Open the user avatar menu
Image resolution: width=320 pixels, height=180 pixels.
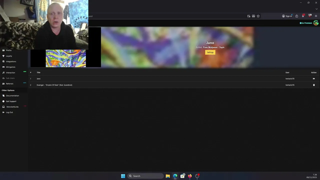(x=316, y=23)
